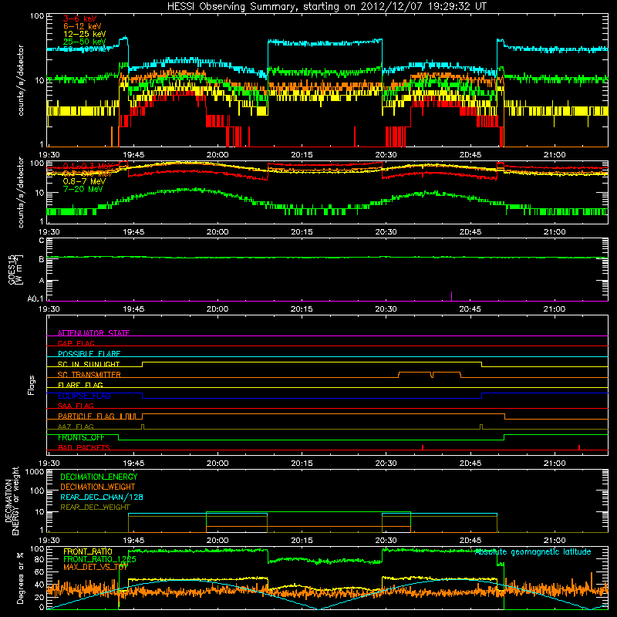Click the A0.1 level label on GOES axis
Viewport: 617px width, 617px height.
tap(35, 299)
